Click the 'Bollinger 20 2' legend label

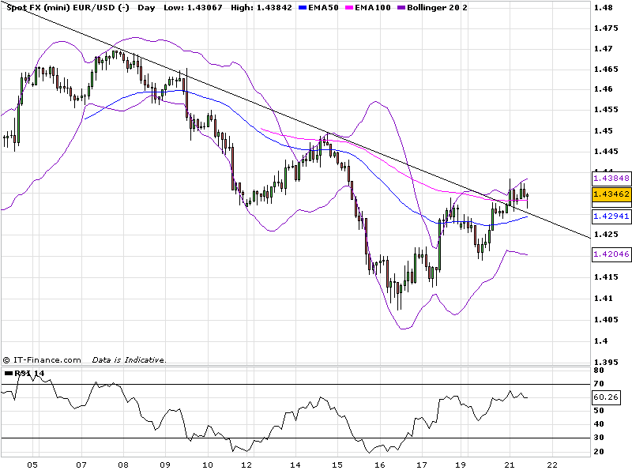pyautogui.click(x=437, y=8)
